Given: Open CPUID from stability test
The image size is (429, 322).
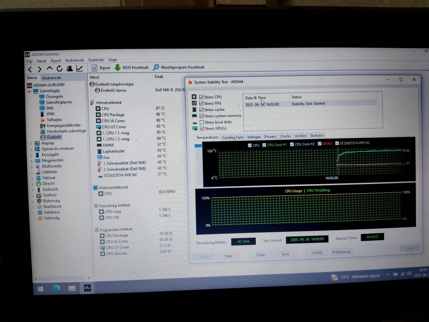Looking at the screenshot, I should coord(317,253).
